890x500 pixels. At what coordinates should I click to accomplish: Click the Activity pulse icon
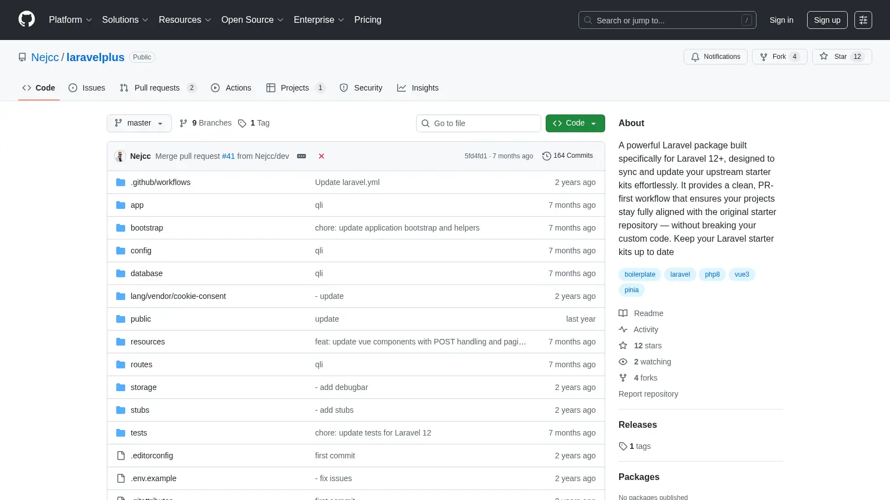[623, 329]
